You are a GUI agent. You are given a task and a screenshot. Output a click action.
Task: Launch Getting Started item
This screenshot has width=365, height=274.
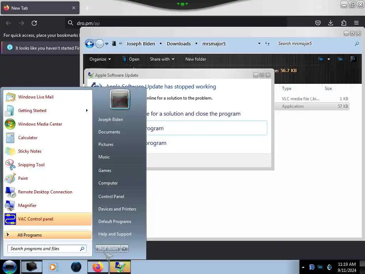pyautogui.click(x=48, y=111)
